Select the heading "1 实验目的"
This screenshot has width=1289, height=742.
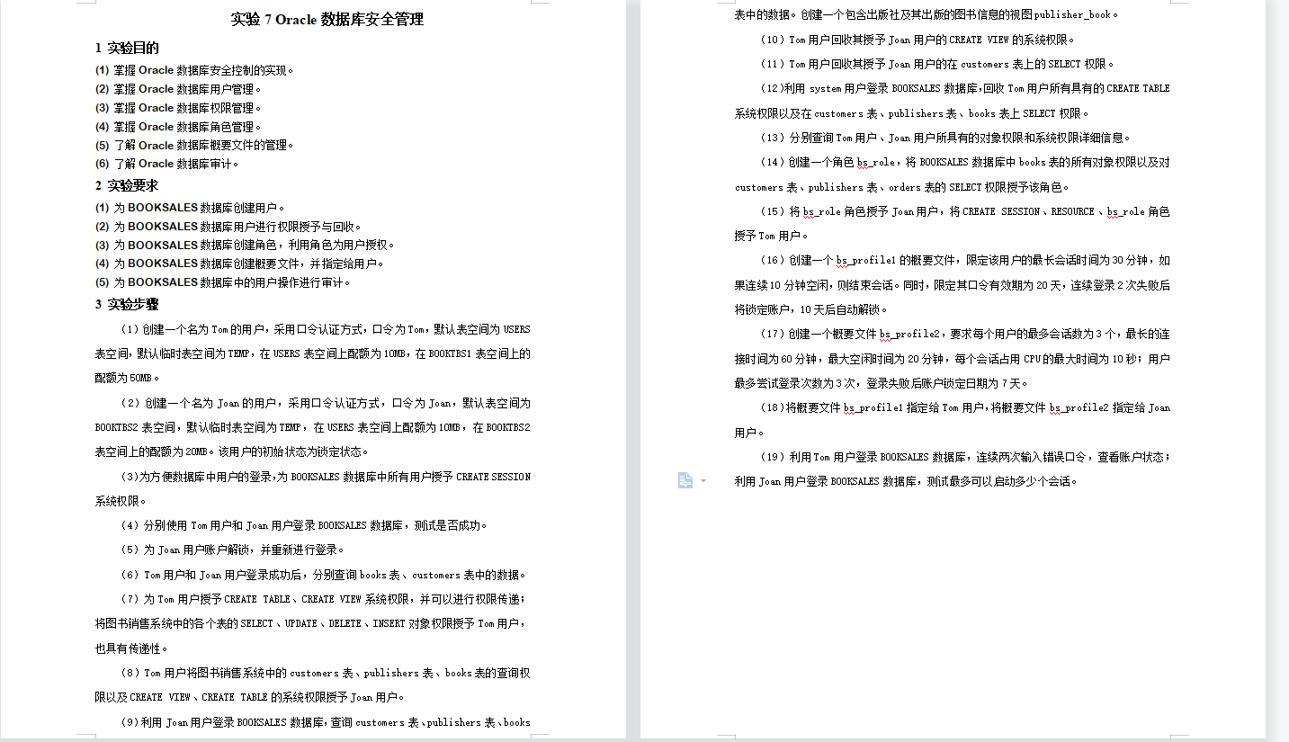tap(127, 48)
